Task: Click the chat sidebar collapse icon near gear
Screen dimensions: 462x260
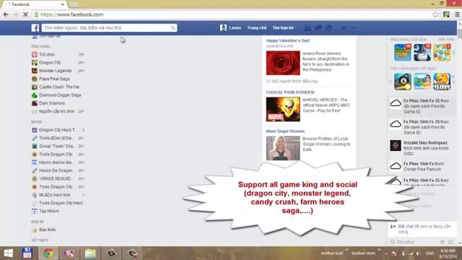Action: (x=450, y=242)
